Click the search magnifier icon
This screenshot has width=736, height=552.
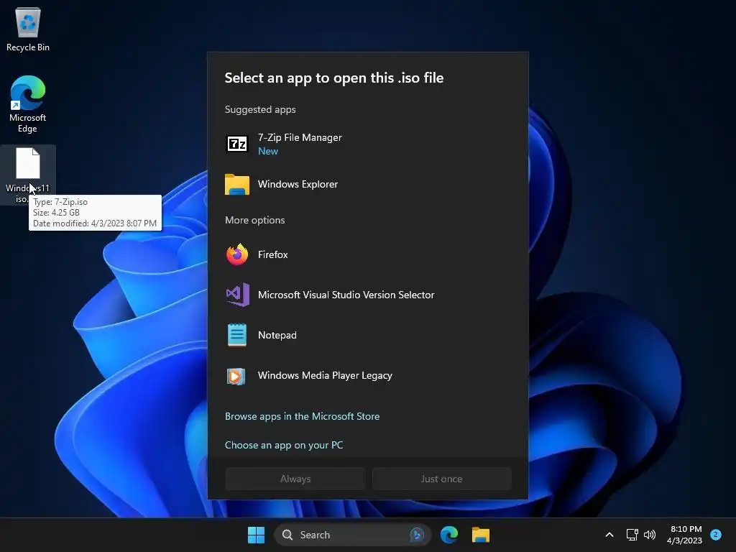(287, 535)
